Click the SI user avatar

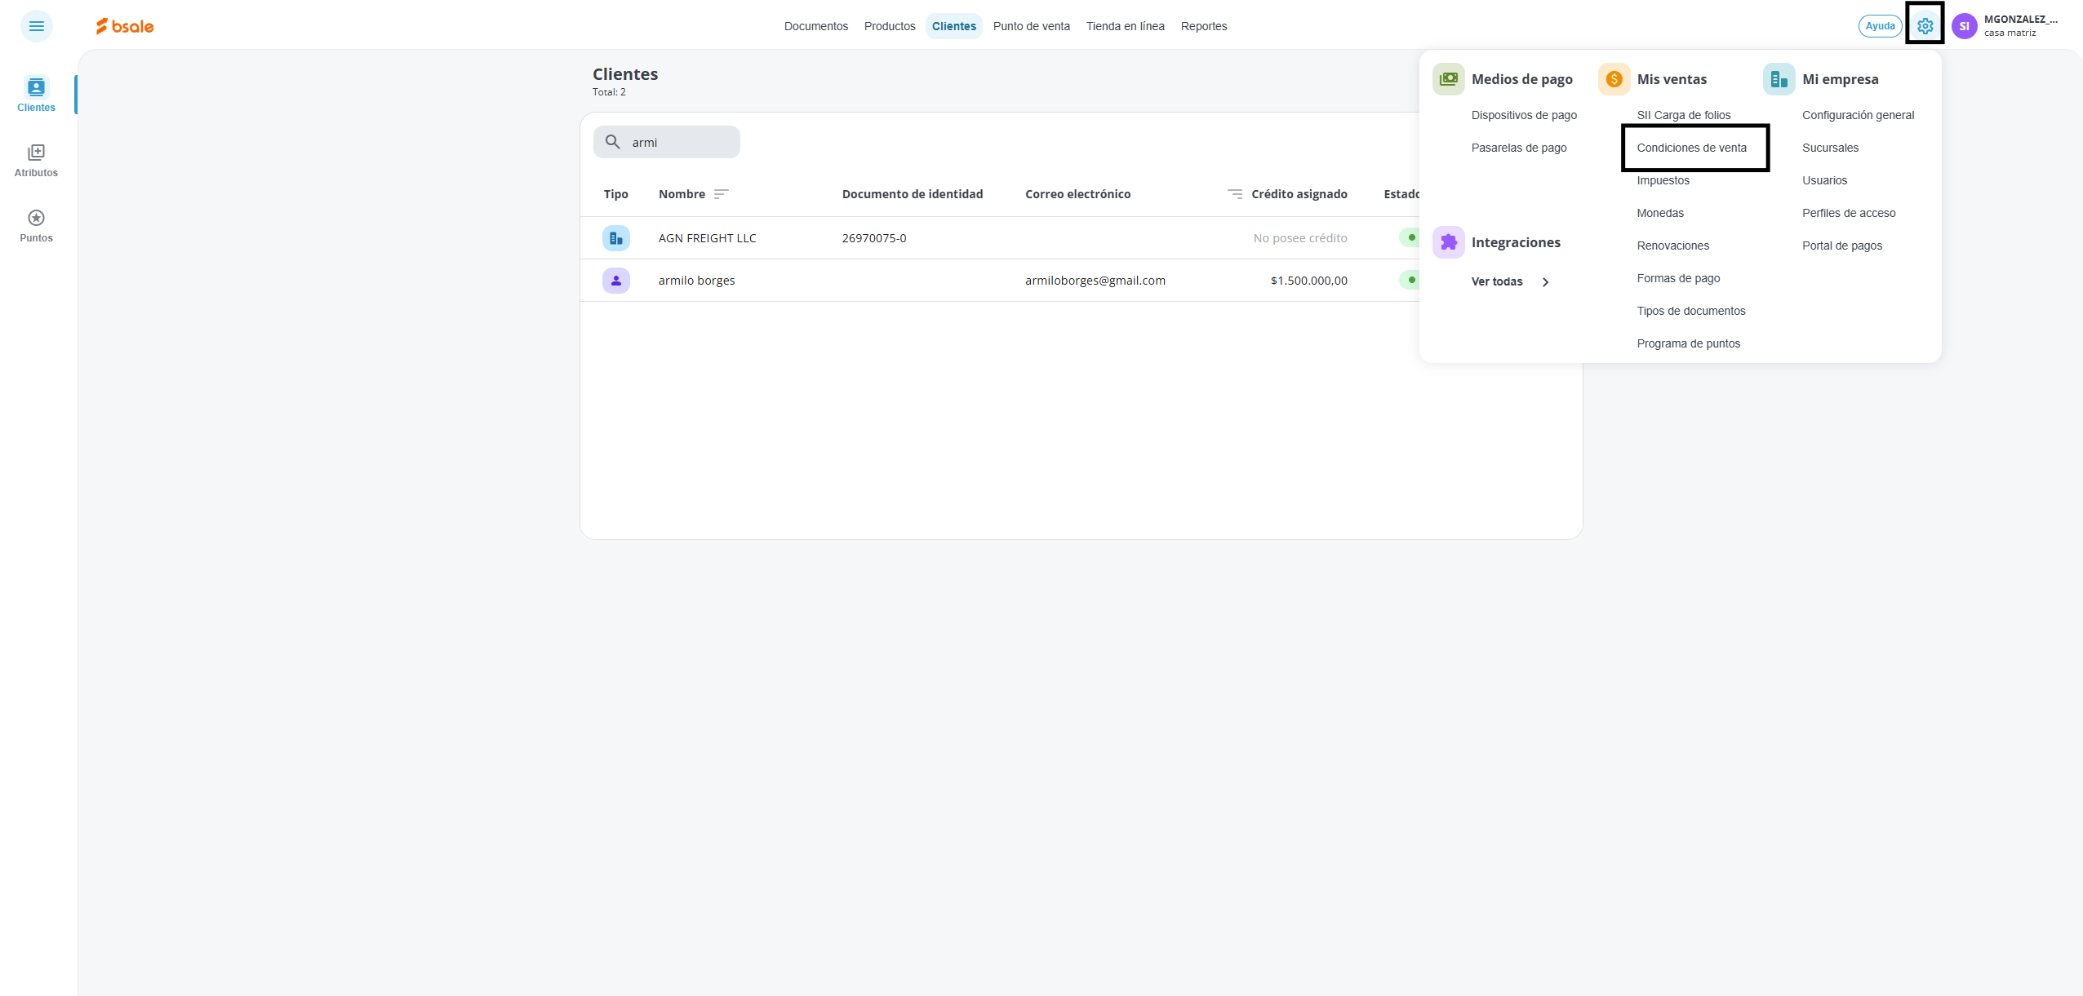tap(1964, 26)
